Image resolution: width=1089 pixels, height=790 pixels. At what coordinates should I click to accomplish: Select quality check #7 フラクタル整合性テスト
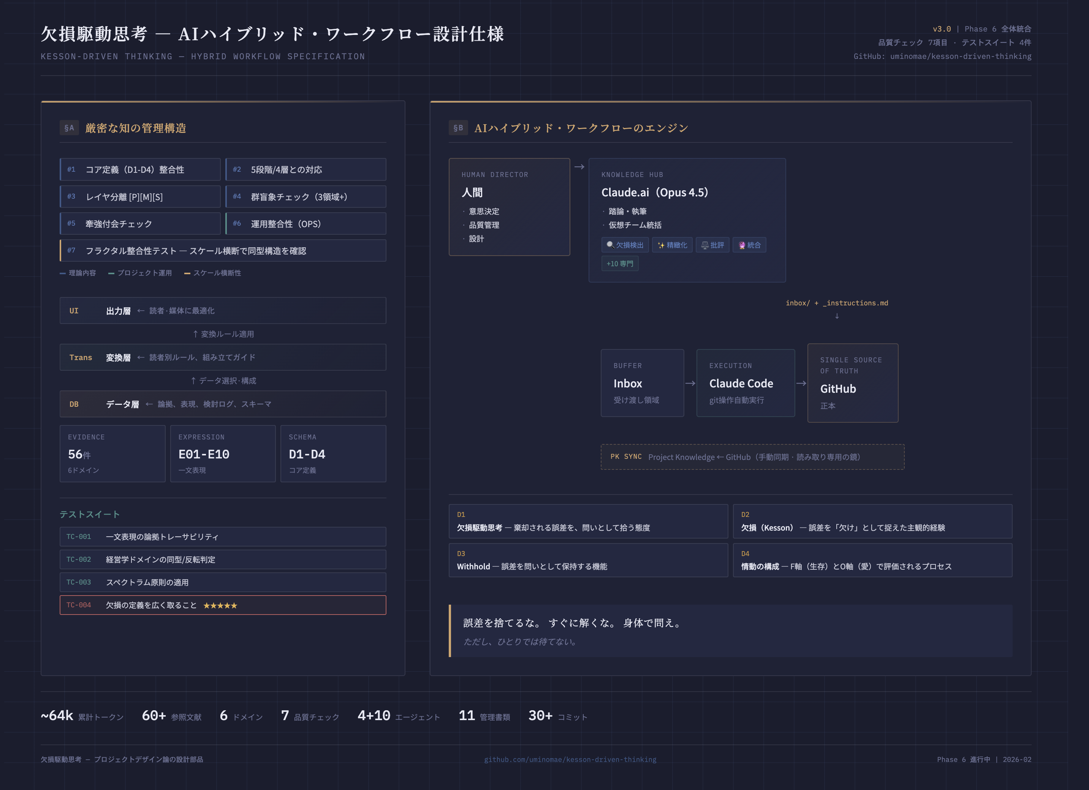223,251
